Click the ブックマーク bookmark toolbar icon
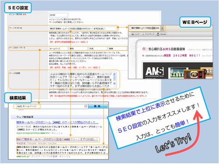 coord(143,34)
